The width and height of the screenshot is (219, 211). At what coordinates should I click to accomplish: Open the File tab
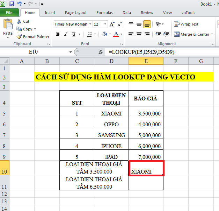click(x=9, y=13)
